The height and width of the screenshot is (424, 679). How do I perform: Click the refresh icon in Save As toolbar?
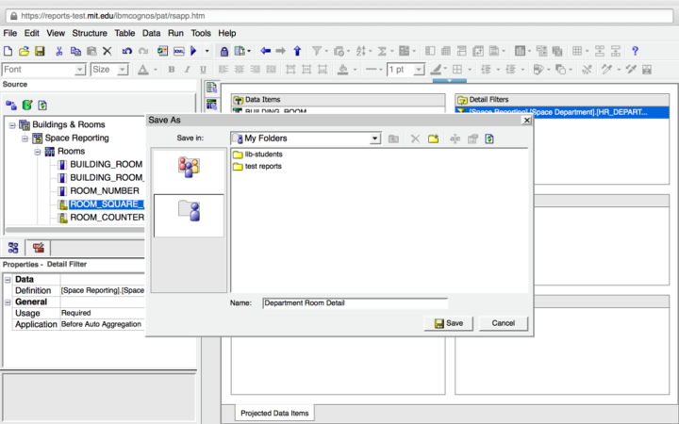point(489,139)
